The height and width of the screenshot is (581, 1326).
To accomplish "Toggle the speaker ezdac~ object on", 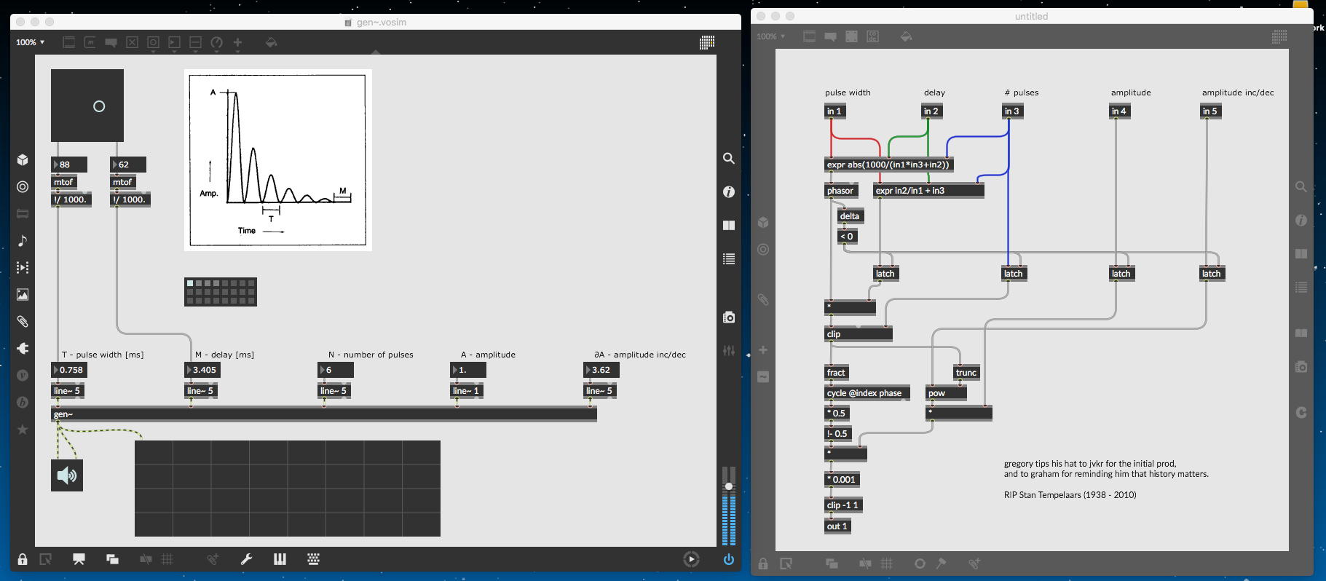I will [67, 475].
